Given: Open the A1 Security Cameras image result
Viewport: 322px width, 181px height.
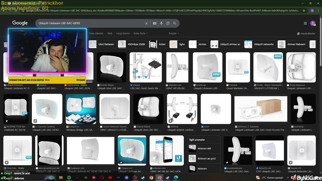Looking at the screenshot, I should [x=47, y=109].
